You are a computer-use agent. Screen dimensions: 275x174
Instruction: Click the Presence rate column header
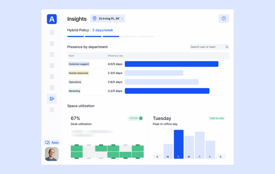(x=115, y=56)
